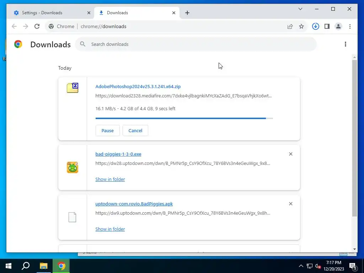Click the 'Today' date heading

pyautogui.click(x=65, y=68)
